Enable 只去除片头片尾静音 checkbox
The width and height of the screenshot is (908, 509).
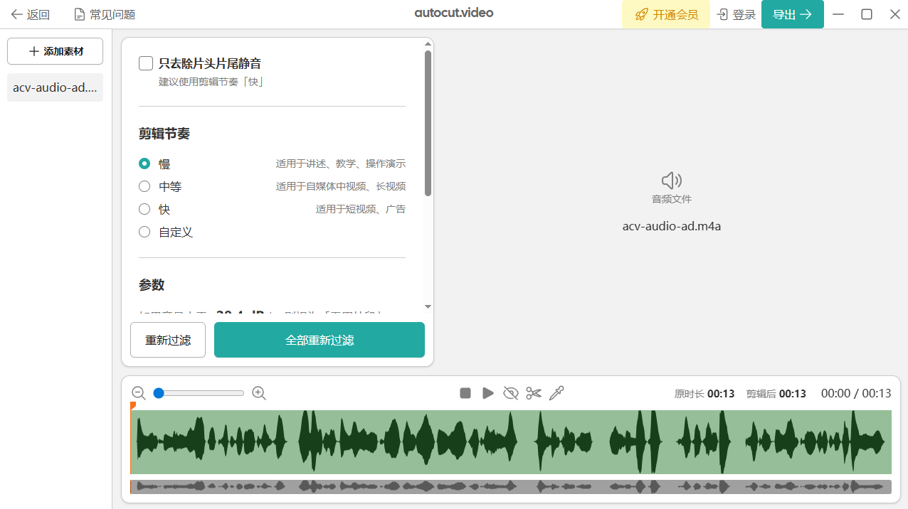[146, 63]
